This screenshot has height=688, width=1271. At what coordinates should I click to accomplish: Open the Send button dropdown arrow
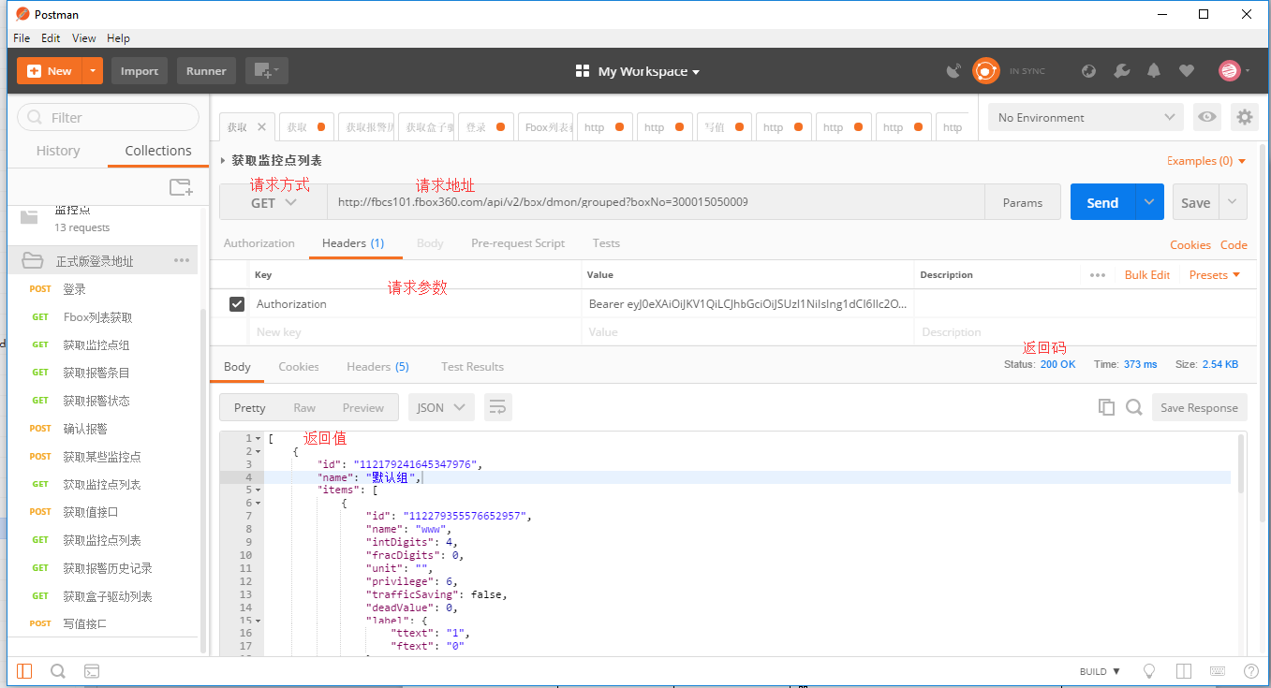1149,202
